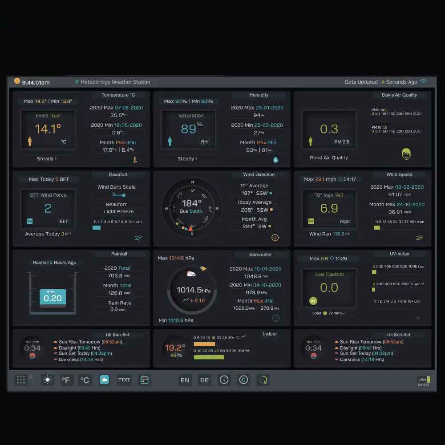Viewport: 445px width, 445px height.
Task: Click the Beaufort scale bar indicator
Action: click(97, 227)
